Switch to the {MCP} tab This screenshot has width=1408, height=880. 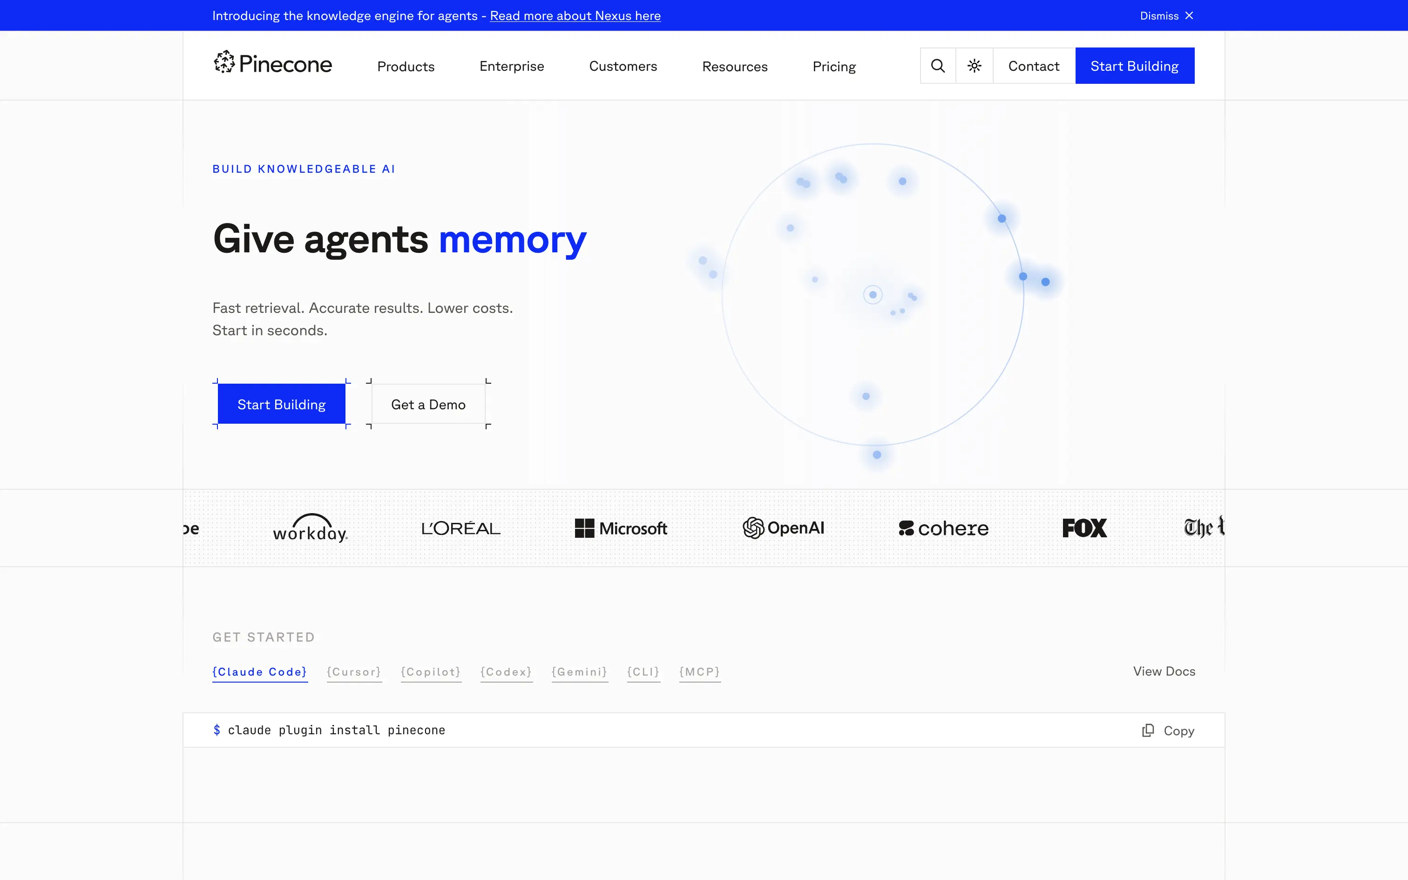point(700,672)
